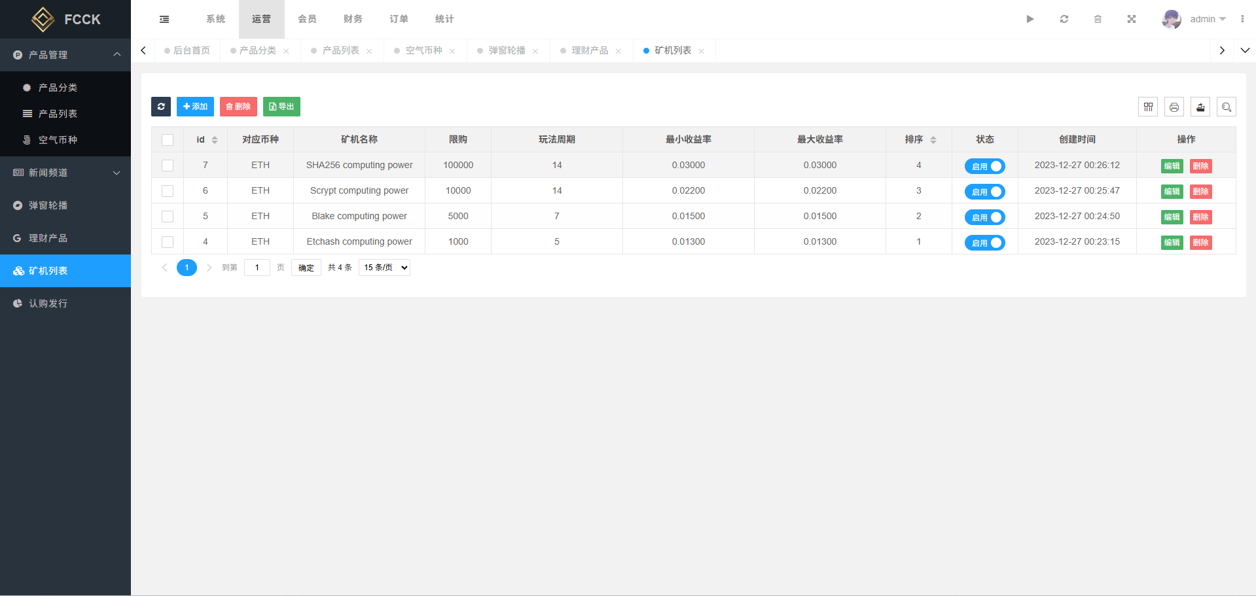This screenshot has height=596, width=1256.
Task: Click the page number input field
Action: pyautogui.click(x=257, y=268)
